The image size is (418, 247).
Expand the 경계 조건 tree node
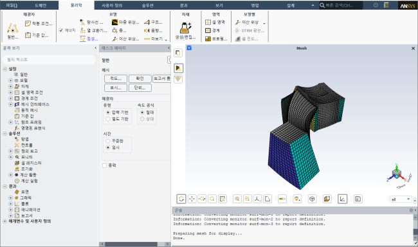click(11, 98)
